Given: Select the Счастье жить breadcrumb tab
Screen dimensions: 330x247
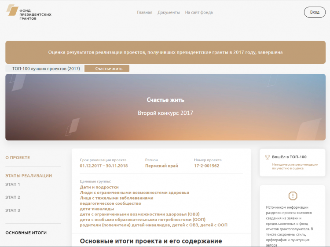Looking at the screenshot, I should pyautogui.click(x=107, y=69).
